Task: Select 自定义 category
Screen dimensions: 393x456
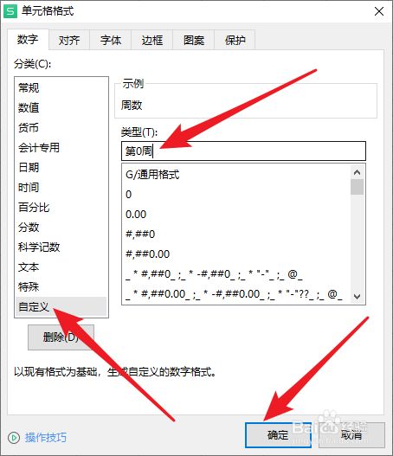Action: 61,306
